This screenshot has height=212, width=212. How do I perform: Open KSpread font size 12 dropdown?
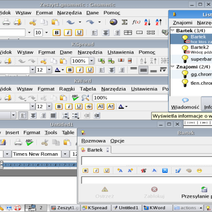pyautogui.click(x=49, y=70)
